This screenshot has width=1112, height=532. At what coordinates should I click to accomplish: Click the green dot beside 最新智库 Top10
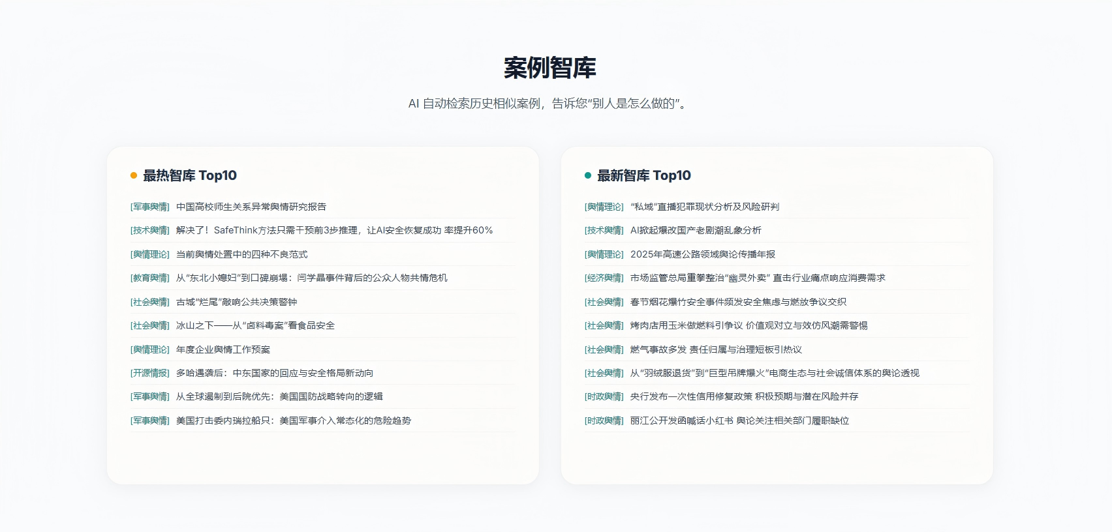click(588, 175)
